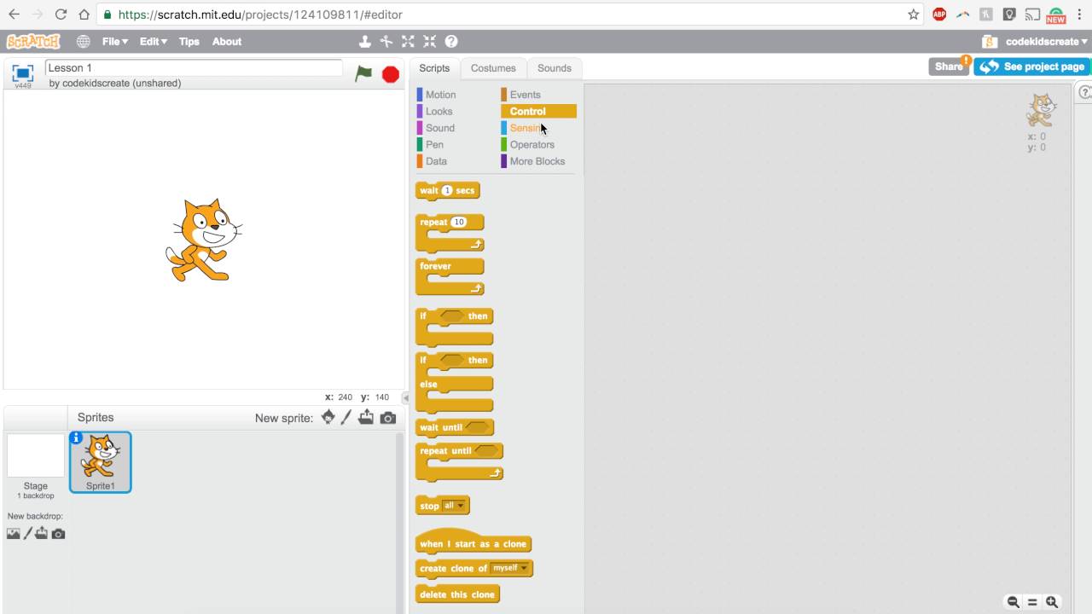Select the Shrink sprite tool
1092x614 pixels.
point(429,41)
